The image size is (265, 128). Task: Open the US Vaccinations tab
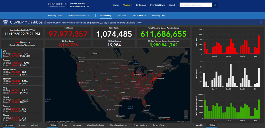pos(140,125)
